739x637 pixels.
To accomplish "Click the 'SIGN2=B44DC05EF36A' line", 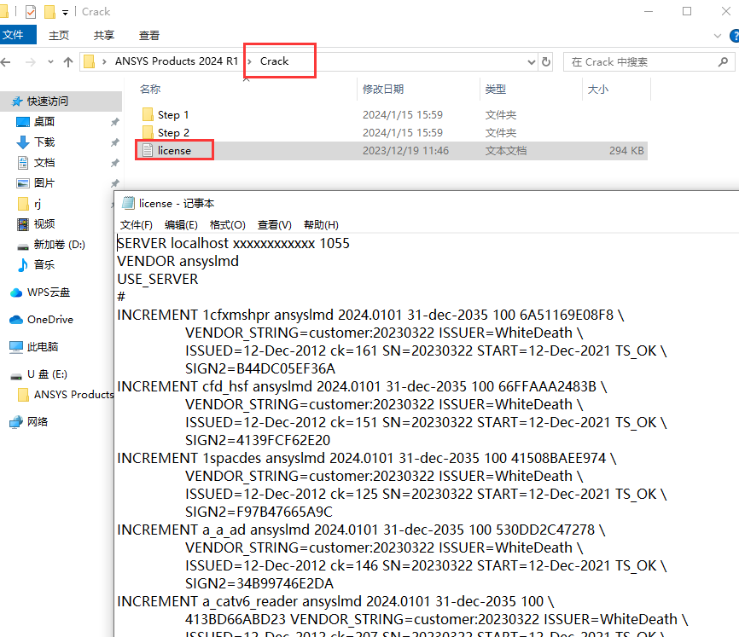I will (x=260, y=368).
